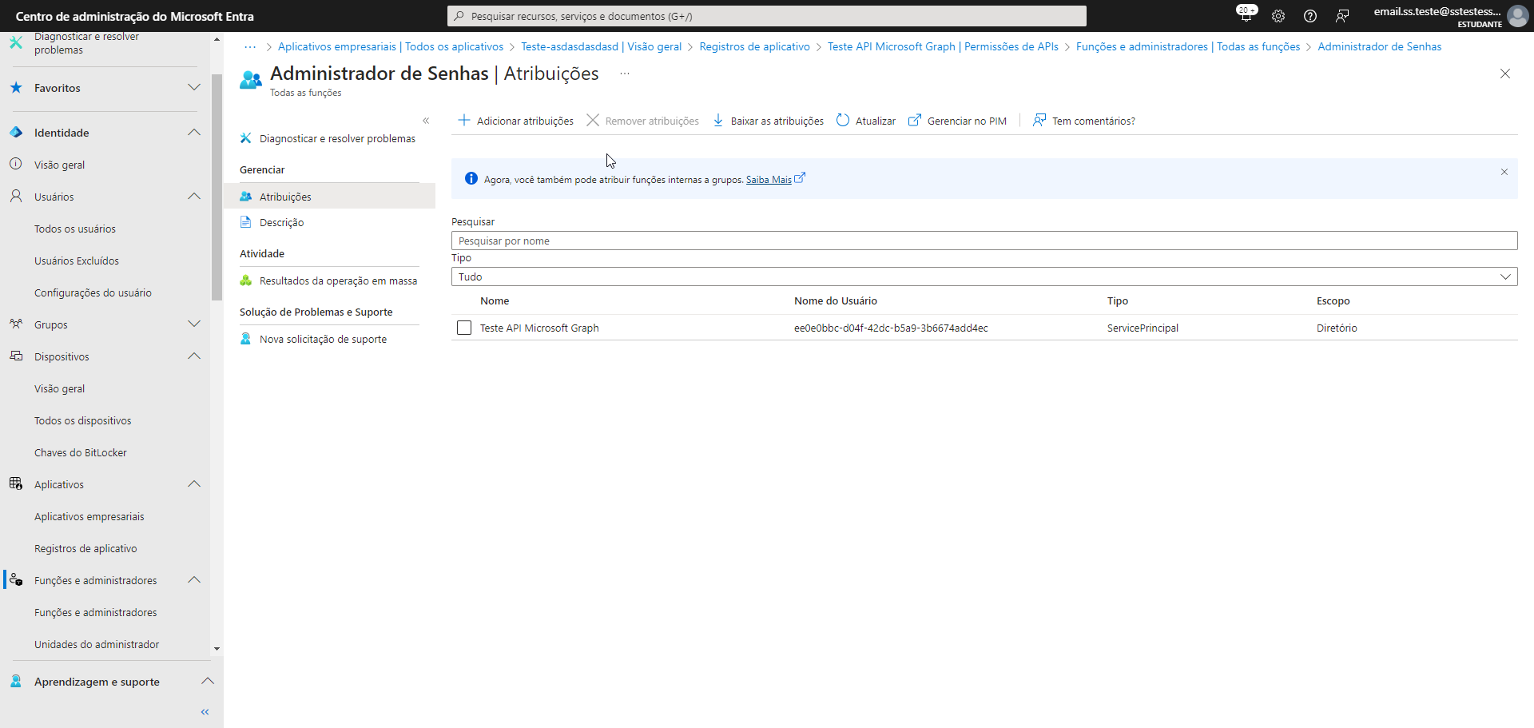Screen dimensions: 1534x728
Task: Click the Descrição document icon
Action: 246,222
